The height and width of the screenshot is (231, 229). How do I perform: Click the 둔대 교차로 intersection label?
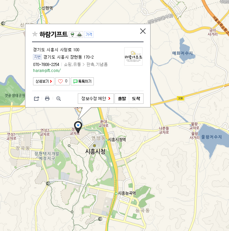(103, 124)
